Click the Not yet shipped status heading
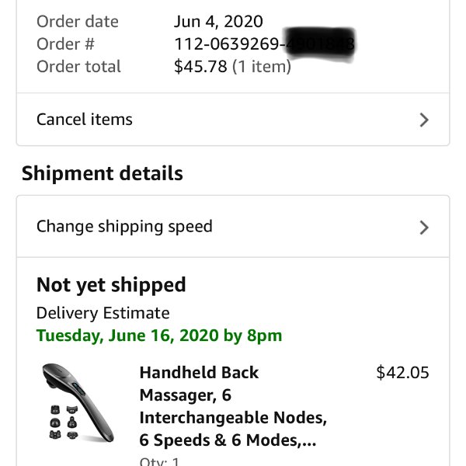 [111, 285]
